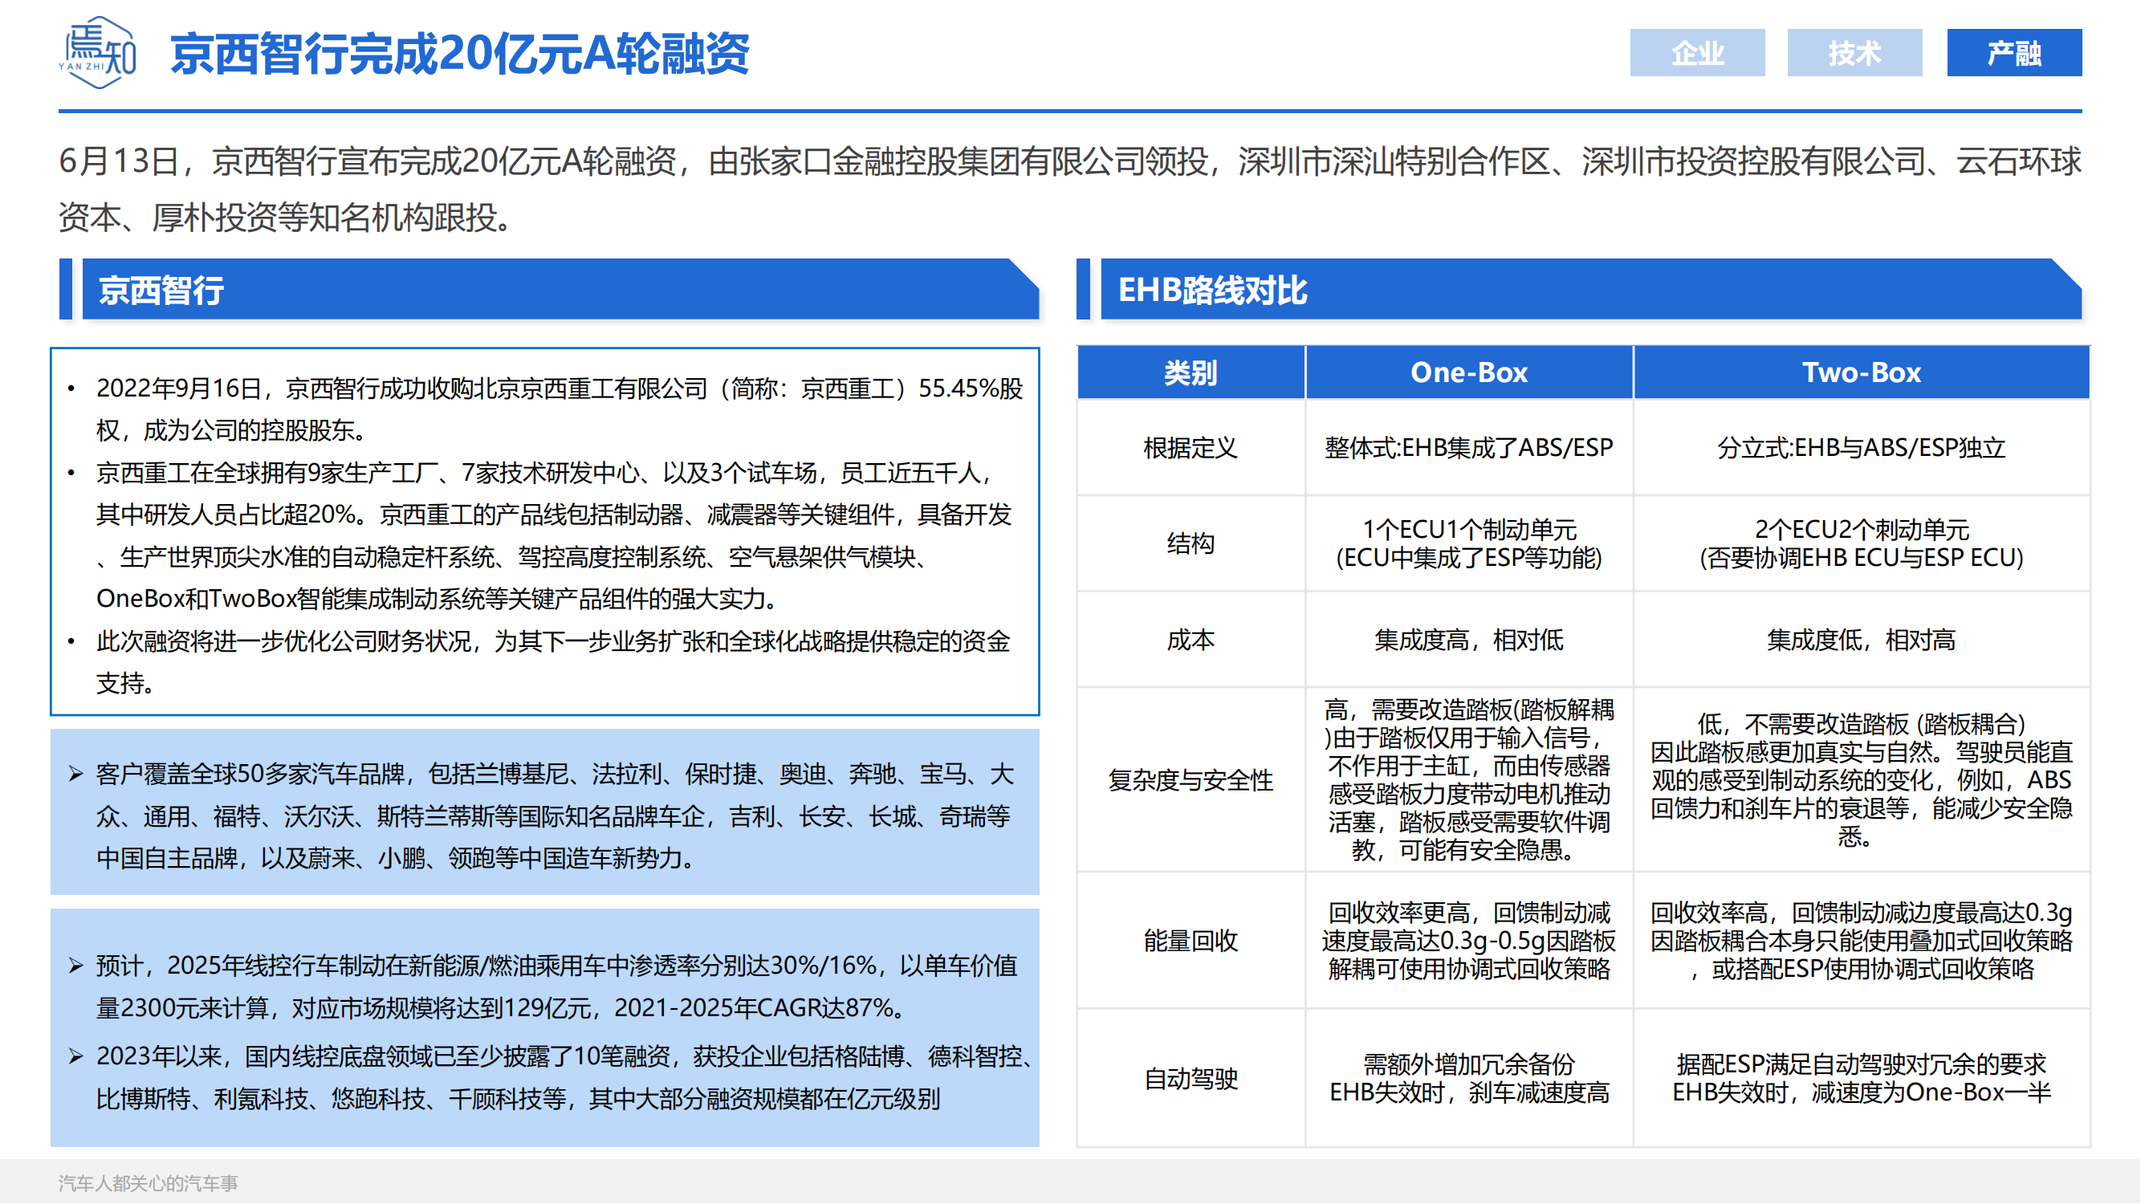Click the cell 2个ECU2个刺动单元
Viewport: 2141px width, 1204px height.
pyautogui.click(x=1861, y=543)
